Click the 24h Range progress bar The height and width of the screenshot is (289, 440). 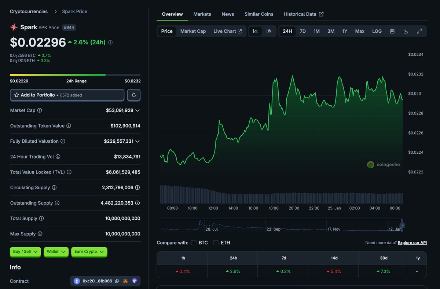[75, 75]
